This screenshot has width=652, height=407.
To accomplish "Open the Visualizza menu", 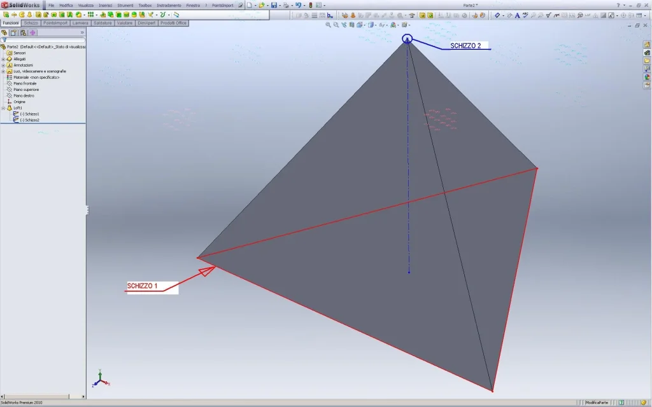I will (86, 5).
